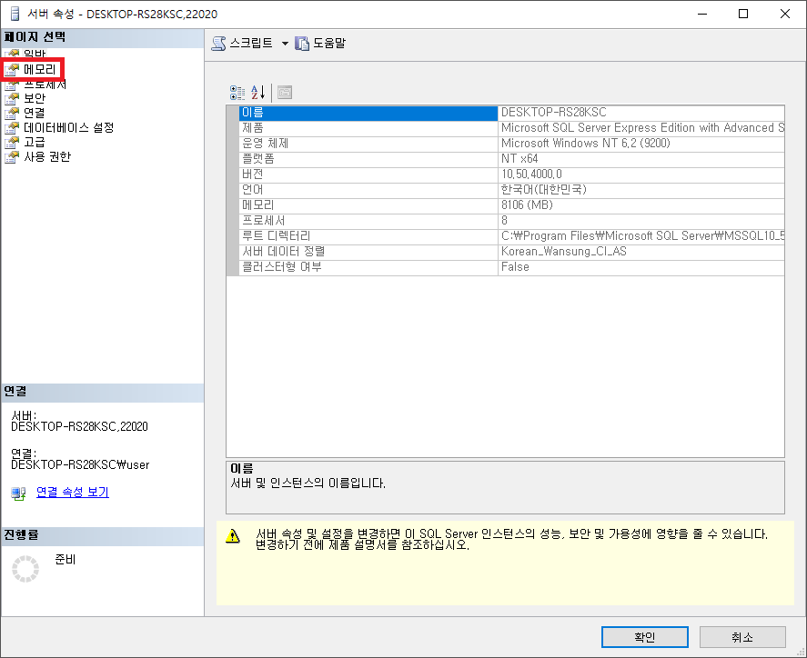Click the NT x64 platform value
The height and width of the screenshot is (658, 807).
tap(520, 158)
